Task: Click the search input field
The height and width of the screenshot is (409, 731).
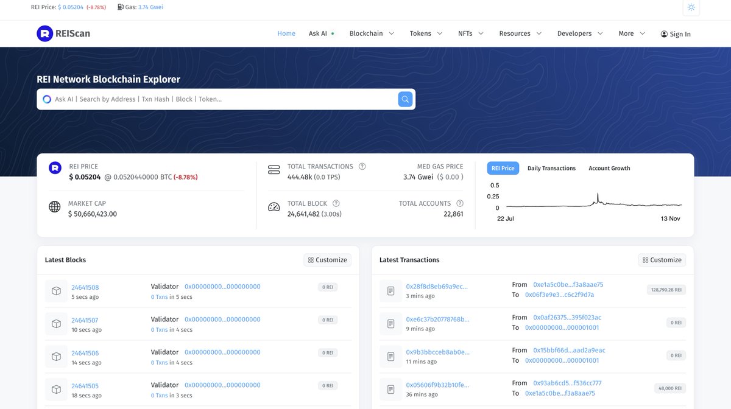Action: (224, 99)
